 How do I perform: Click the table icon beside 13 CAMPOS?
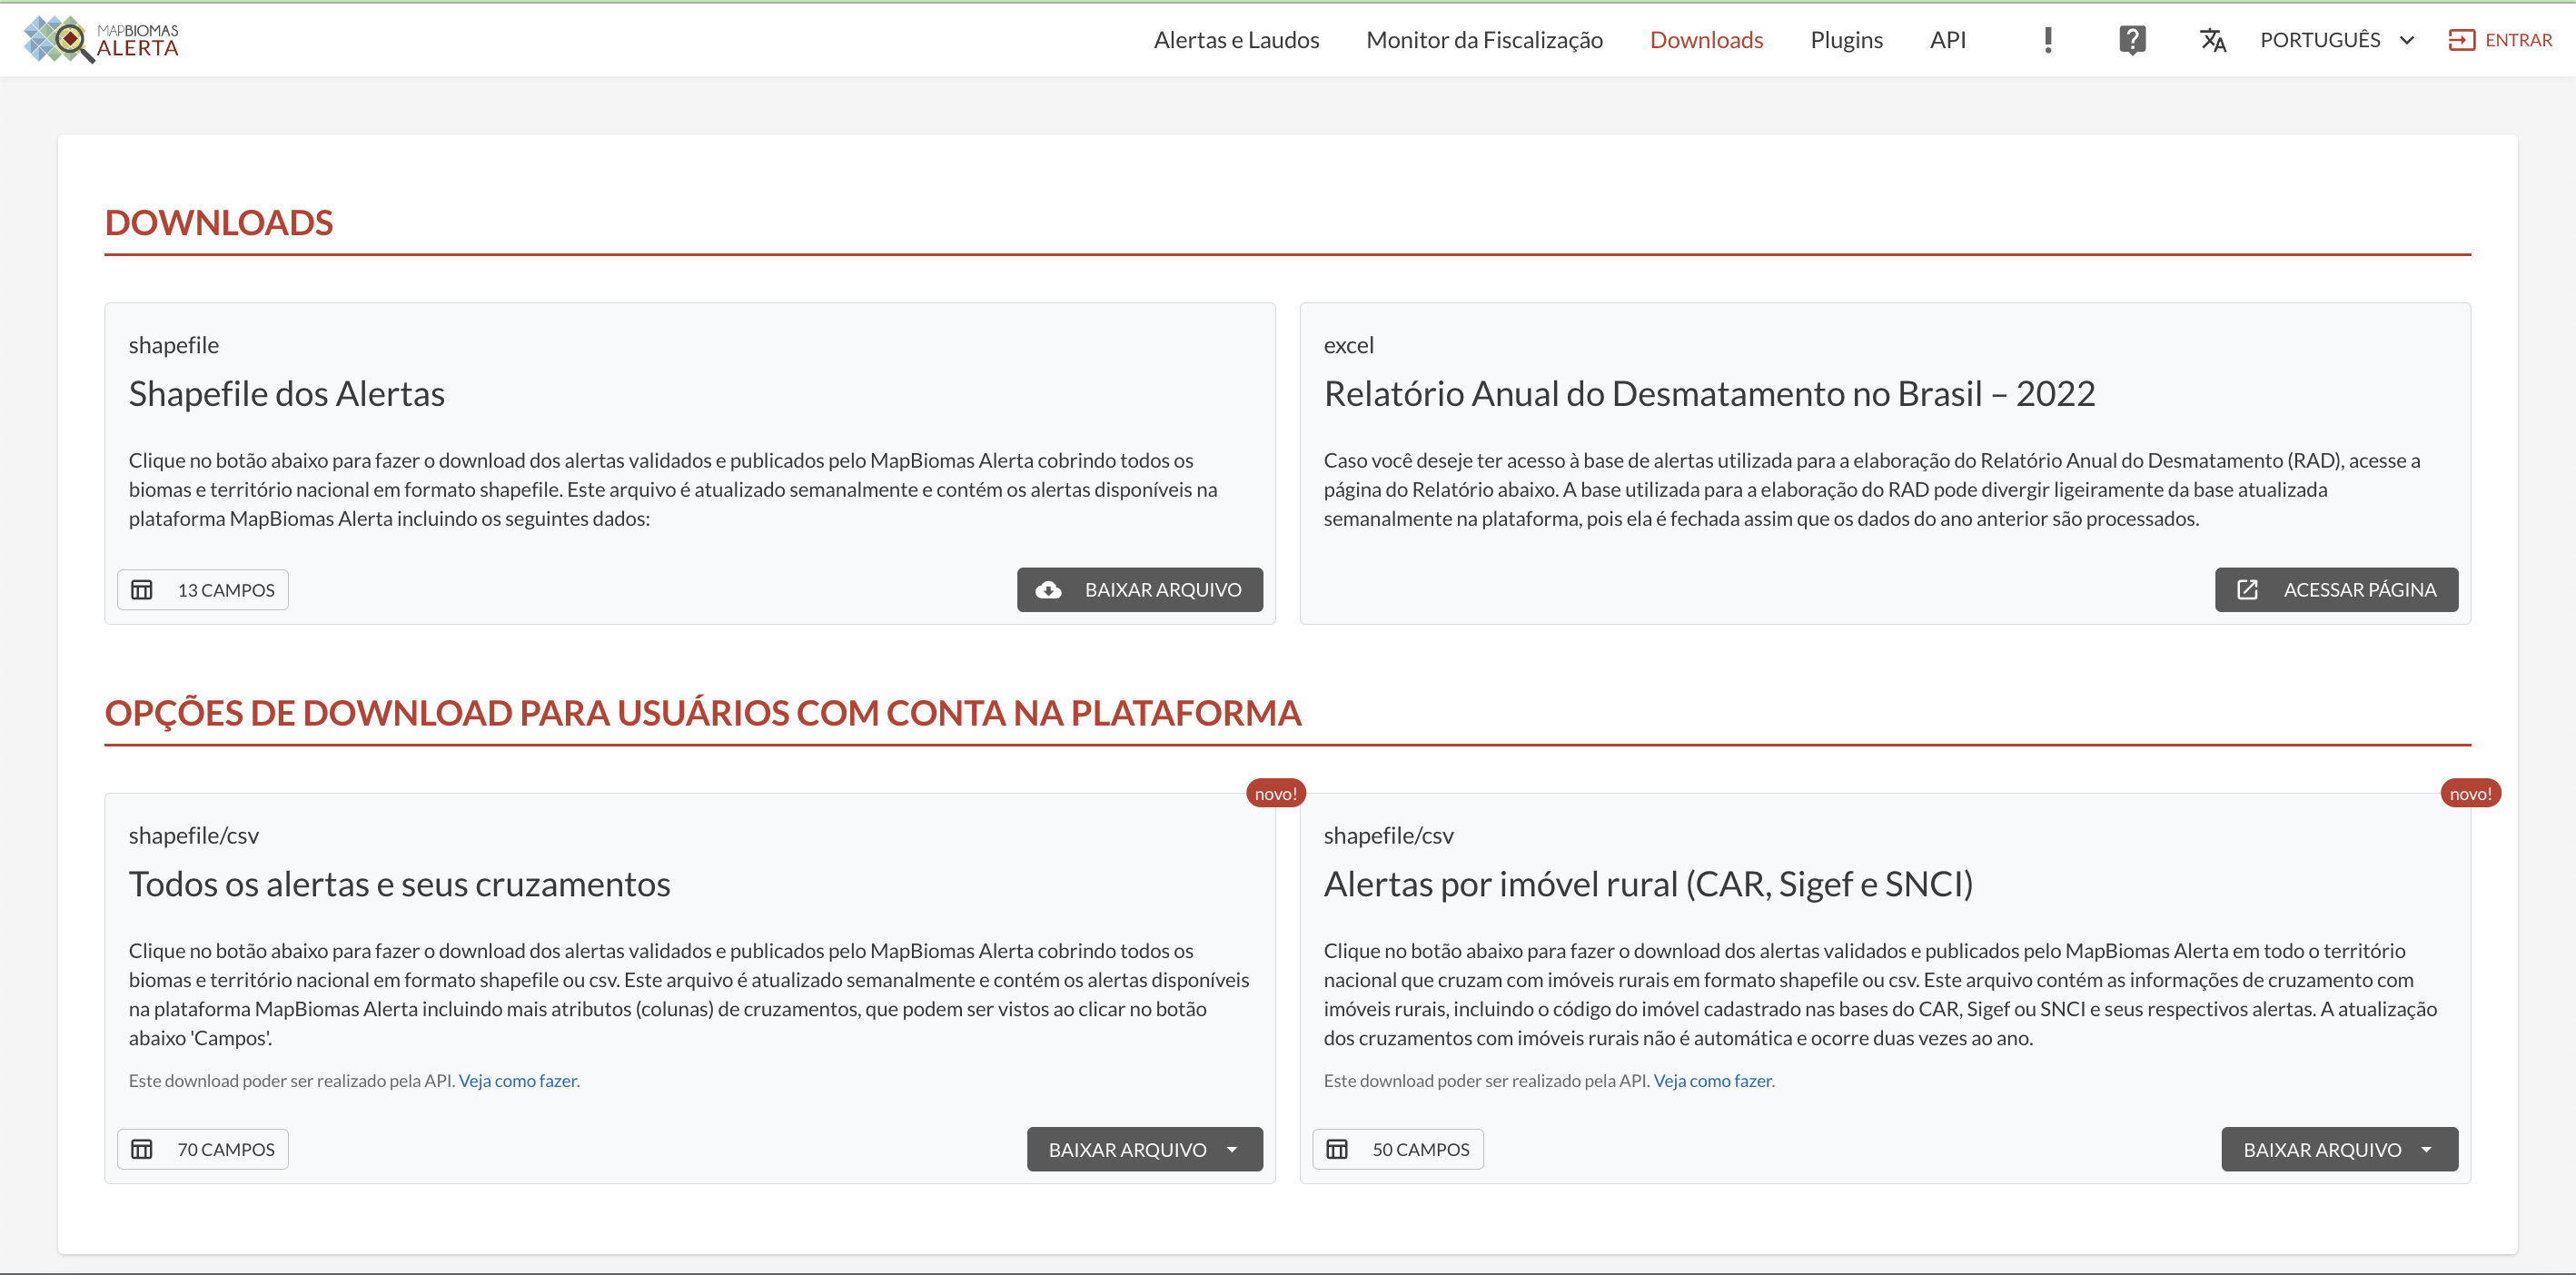click(x=142, y=590)
